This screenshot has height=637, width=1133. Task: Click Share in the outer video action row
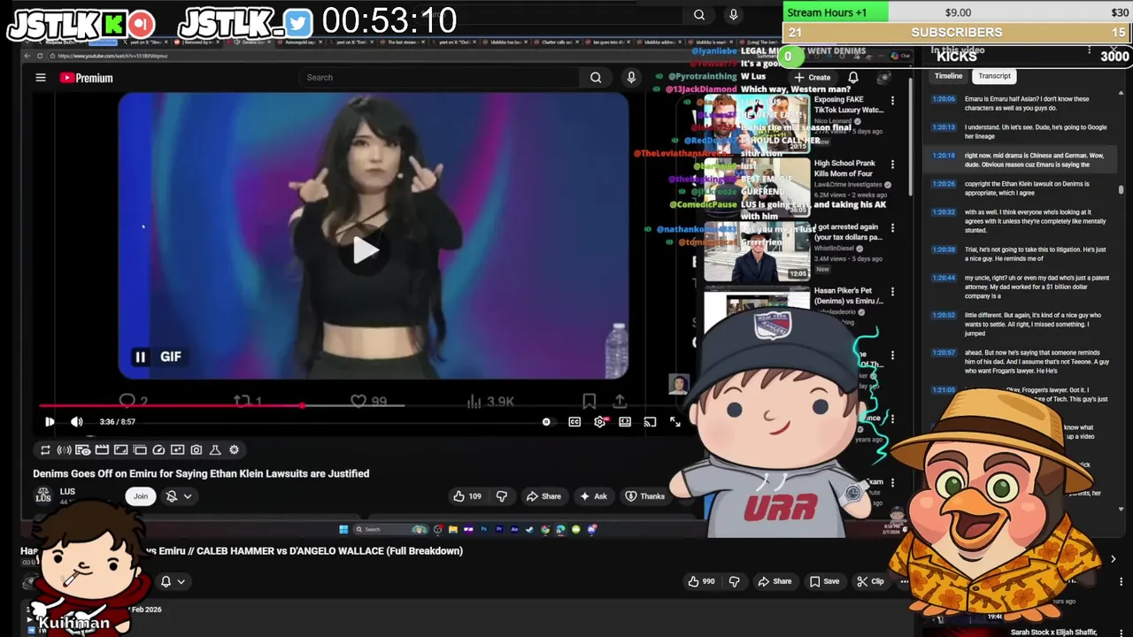click(x=775, y=581)
